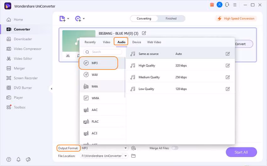Viewport: 267px width, 166px height.
Task: Select the Audio format tab
Action: [x=121, y=42]
